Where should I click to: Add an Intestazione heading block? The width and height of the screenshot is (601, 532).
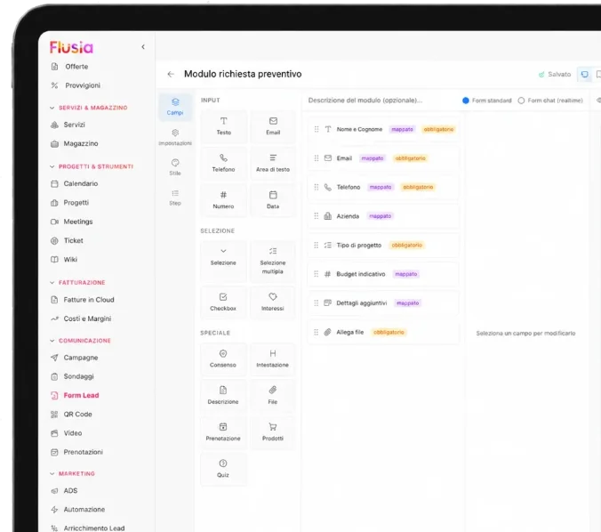coord(273,359)
